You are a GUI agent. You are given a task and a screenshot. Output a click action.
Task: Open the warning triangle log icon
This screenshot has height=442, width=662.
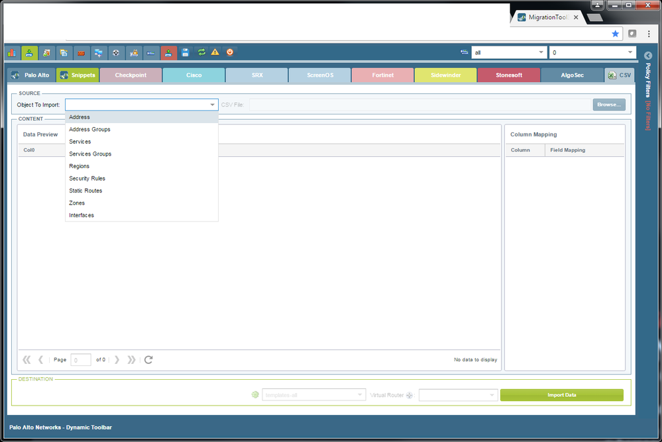215,52
